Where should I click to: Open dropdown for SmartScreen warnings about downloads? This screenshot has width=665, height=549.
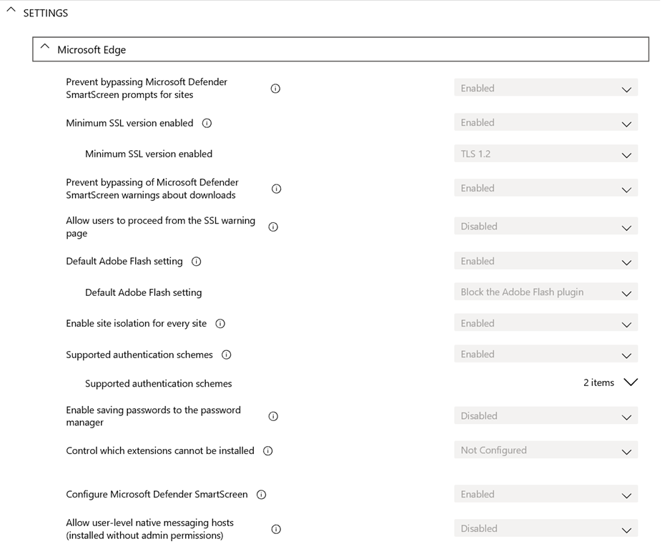click(x=546, y=189)
